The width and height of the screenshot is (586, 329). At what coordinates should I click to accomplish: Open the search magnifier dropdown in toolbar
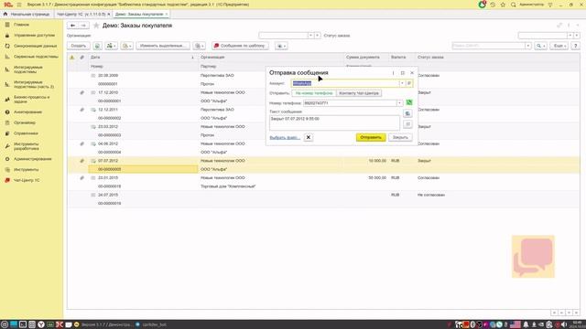click(x=541, y=46)
